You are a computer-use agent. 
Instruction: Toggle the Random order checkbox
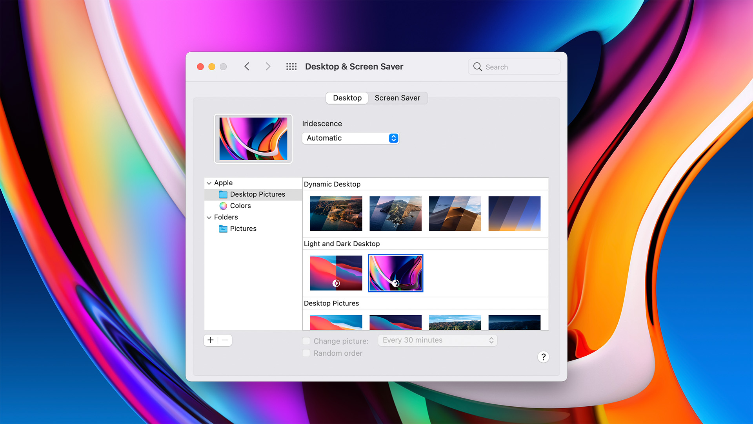point(306,353)
